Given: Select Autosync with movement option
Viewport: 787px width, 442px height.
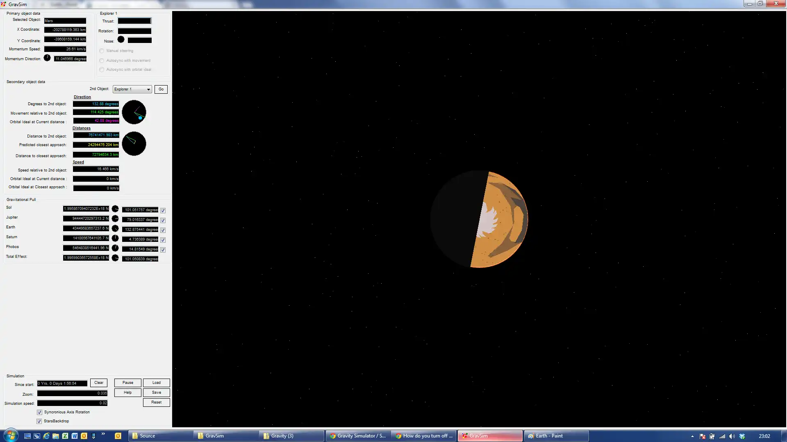Looking at the screenshot, I should [102, 60].
